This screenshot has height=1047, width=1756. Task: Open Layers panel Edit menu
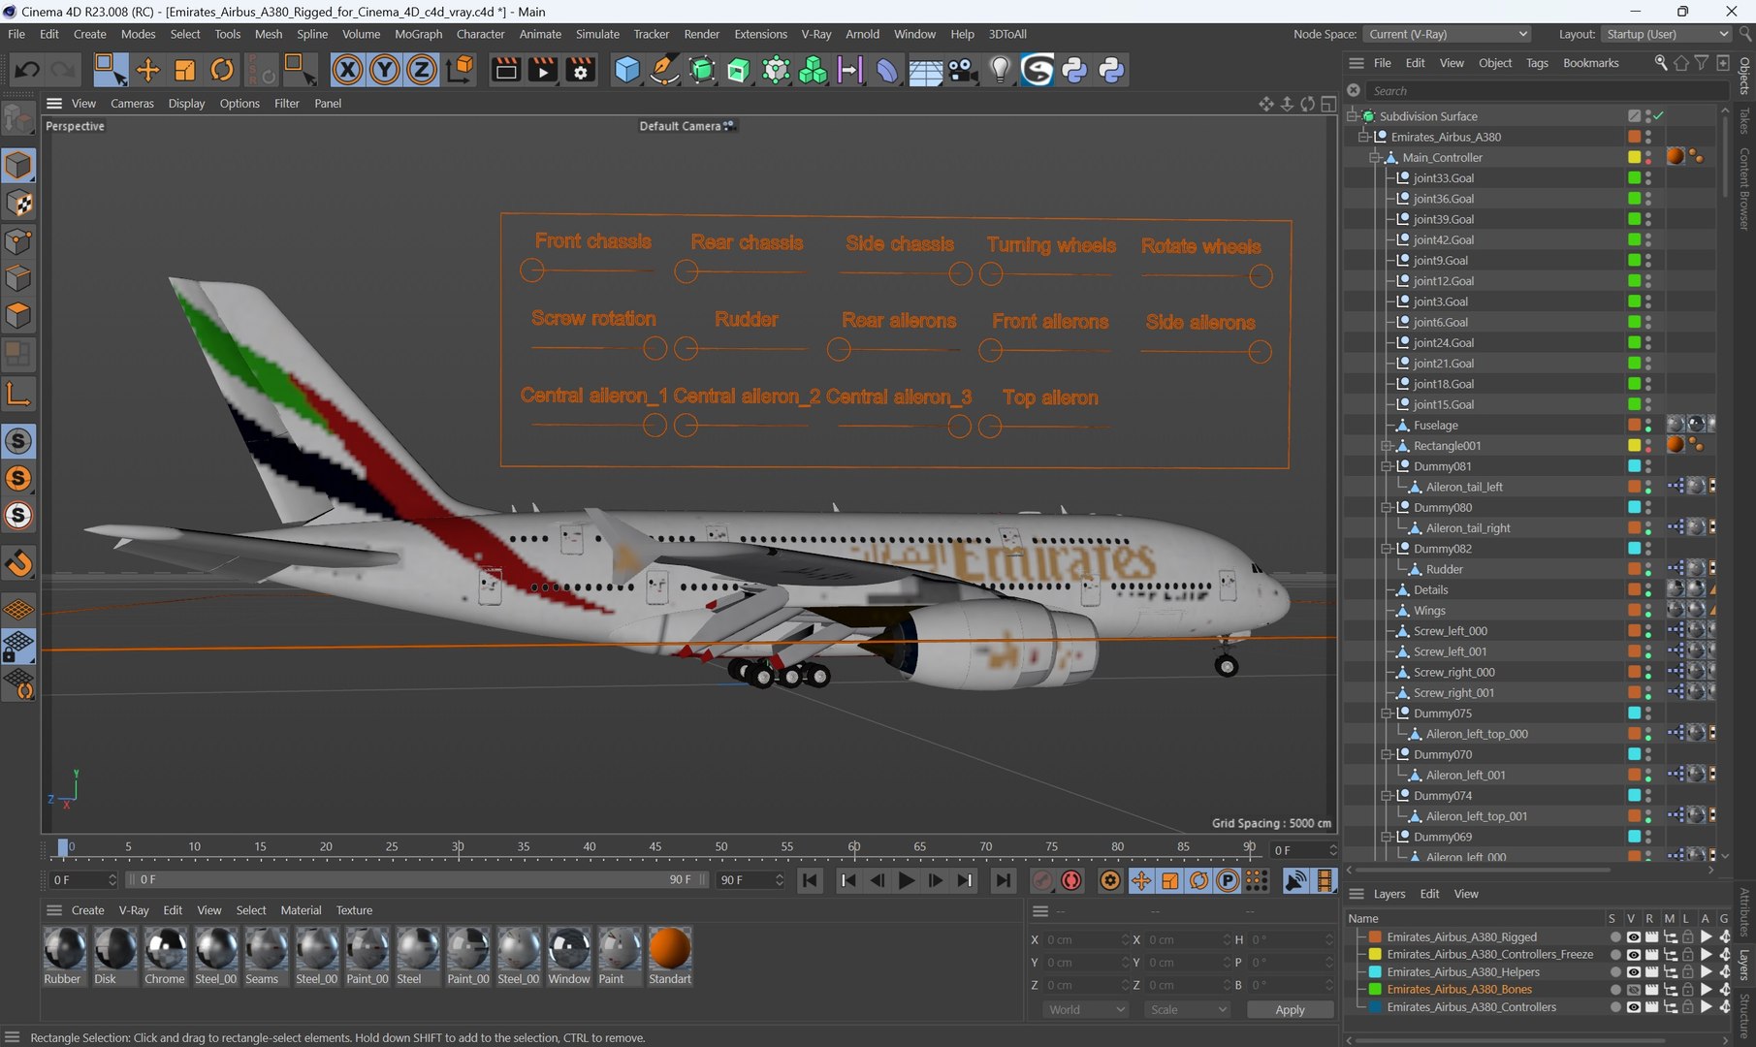click(x=1429, y=895)
